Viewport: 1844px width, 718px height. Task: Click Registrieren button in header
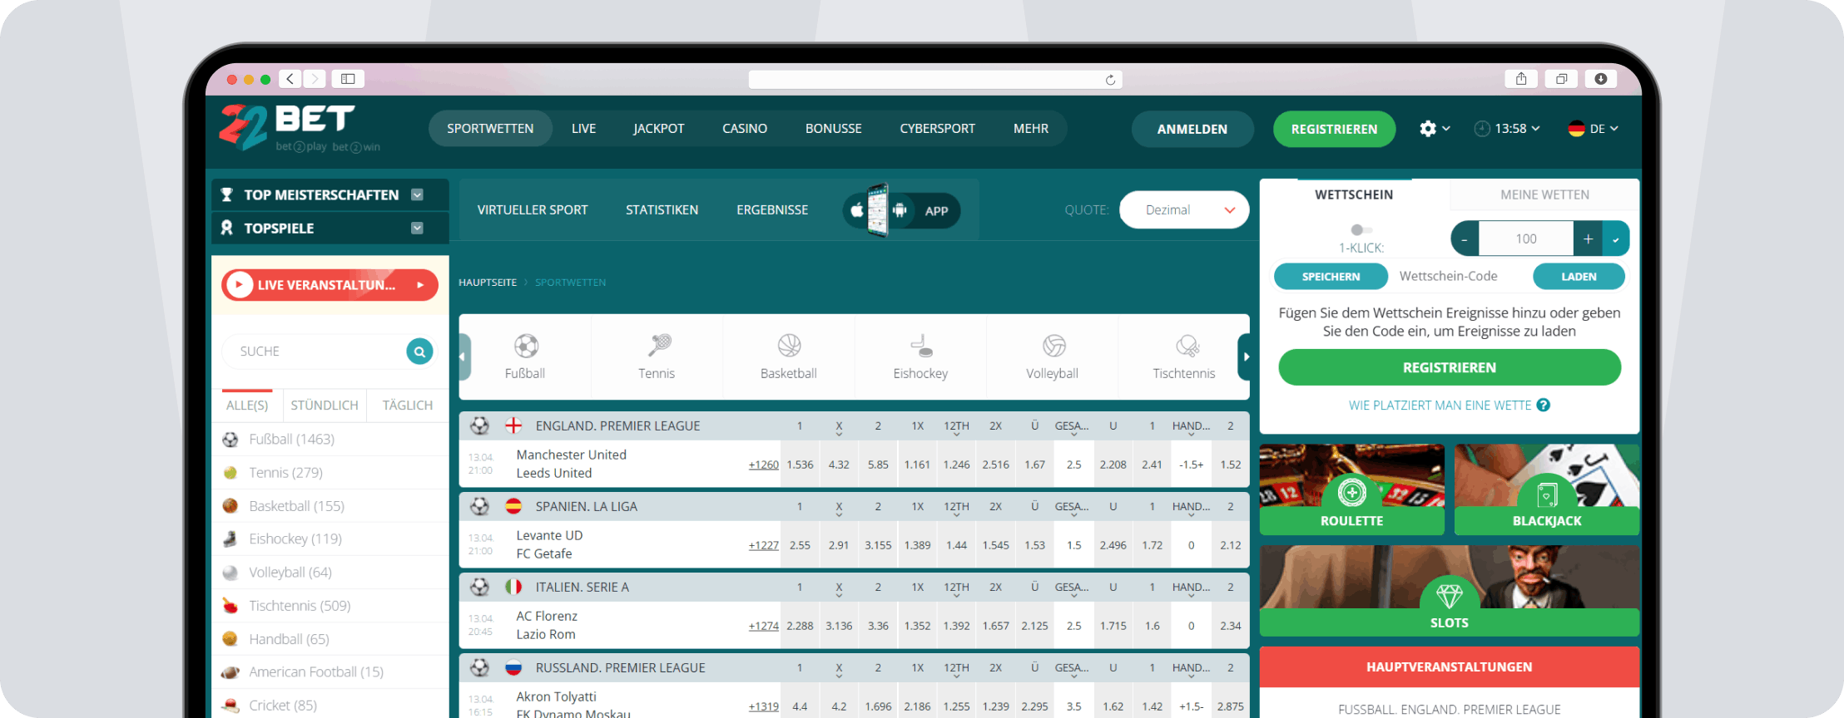coord(1334,129)
